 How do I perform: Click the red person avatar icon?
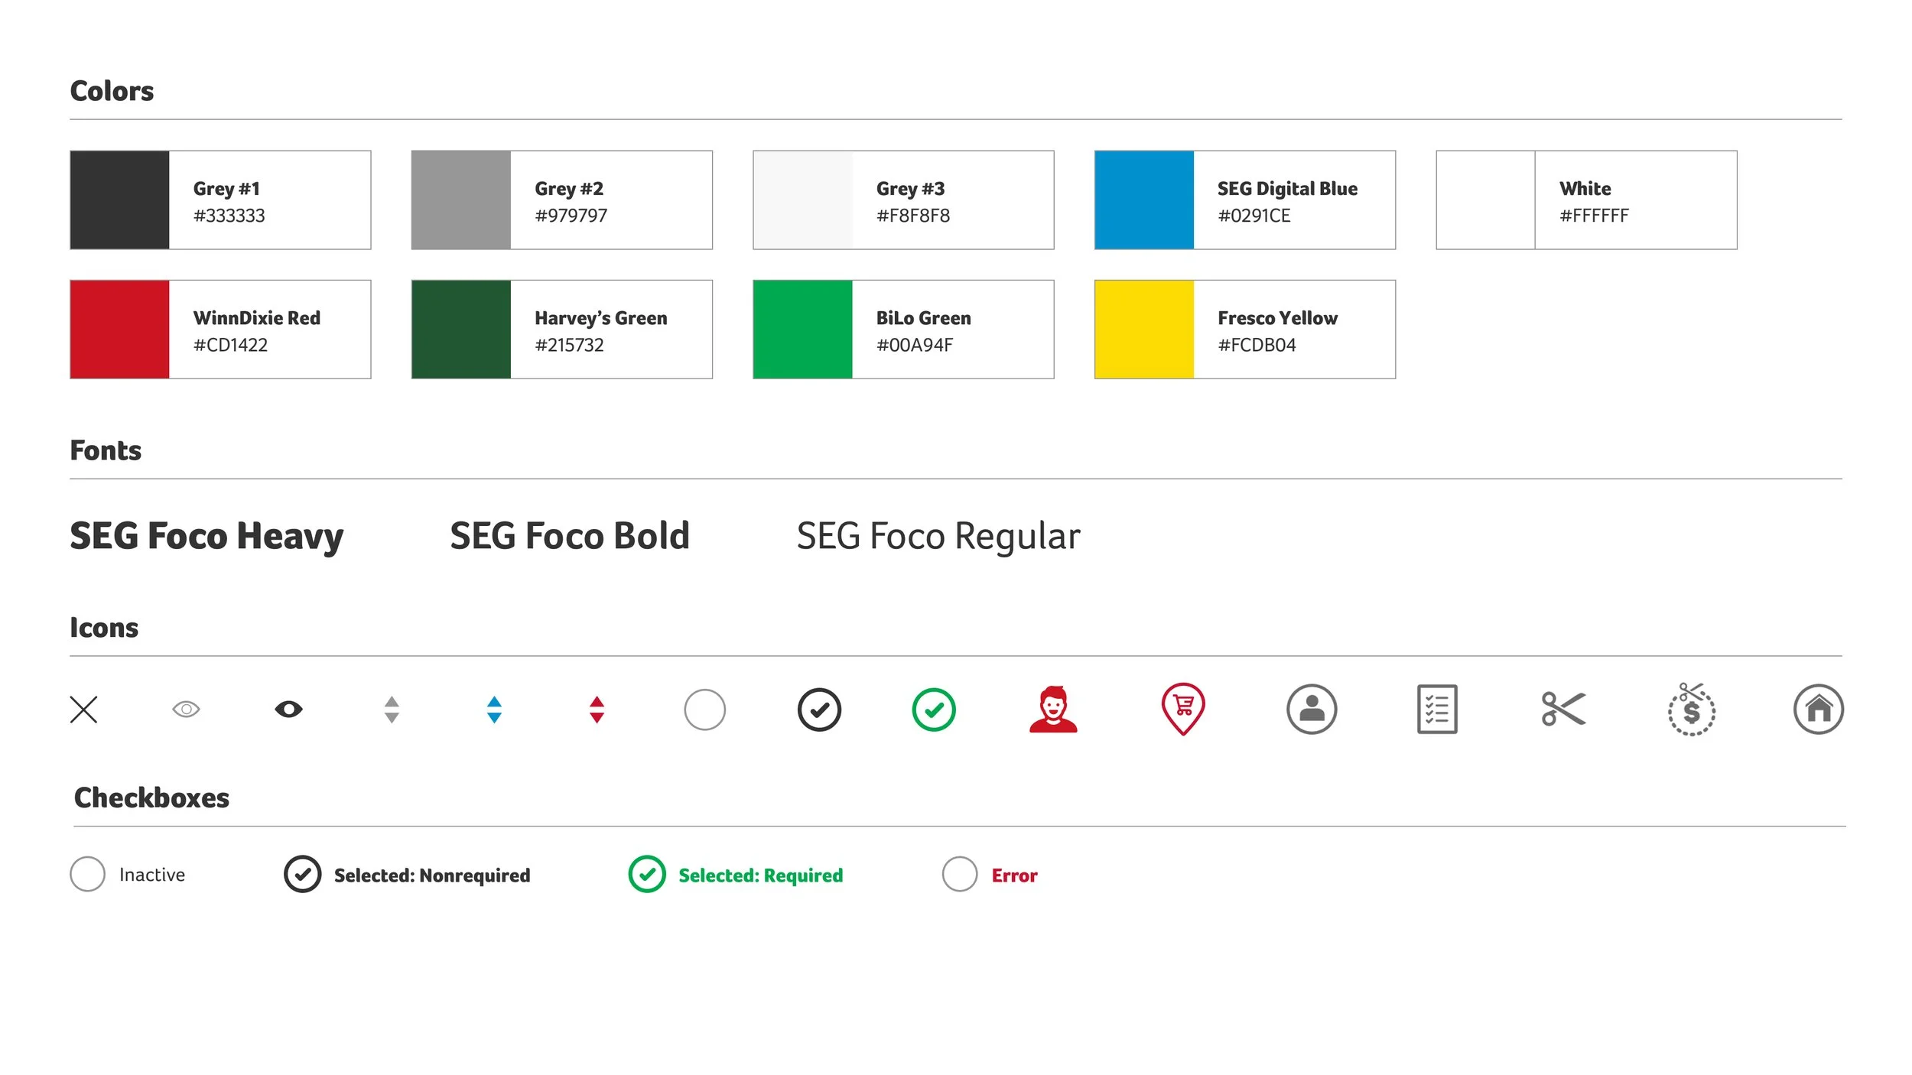(x=1053, y=710)
